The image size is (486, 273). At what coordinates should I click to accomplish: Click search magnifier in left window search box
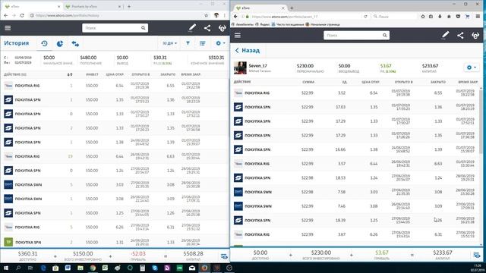pos(144,28)
